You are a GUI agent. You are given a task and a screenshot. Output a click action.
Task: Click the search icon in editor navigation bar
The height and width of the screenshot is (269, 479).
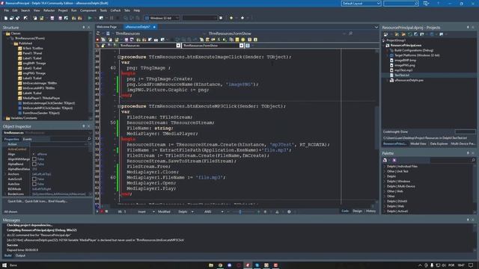point(351,33)
